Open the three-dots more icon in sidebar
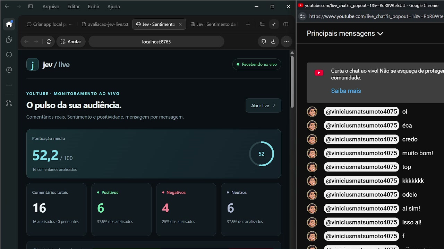The width and height of the screenshot is (444, 249). coord(9,85)
